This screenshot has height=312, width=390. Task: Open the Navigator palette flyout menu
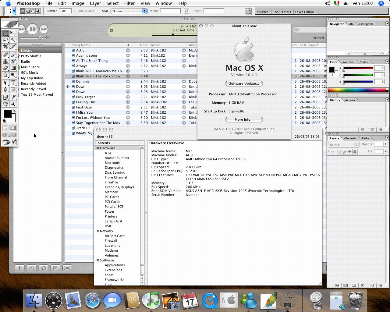pyautogui.click(x=387, y=24)
